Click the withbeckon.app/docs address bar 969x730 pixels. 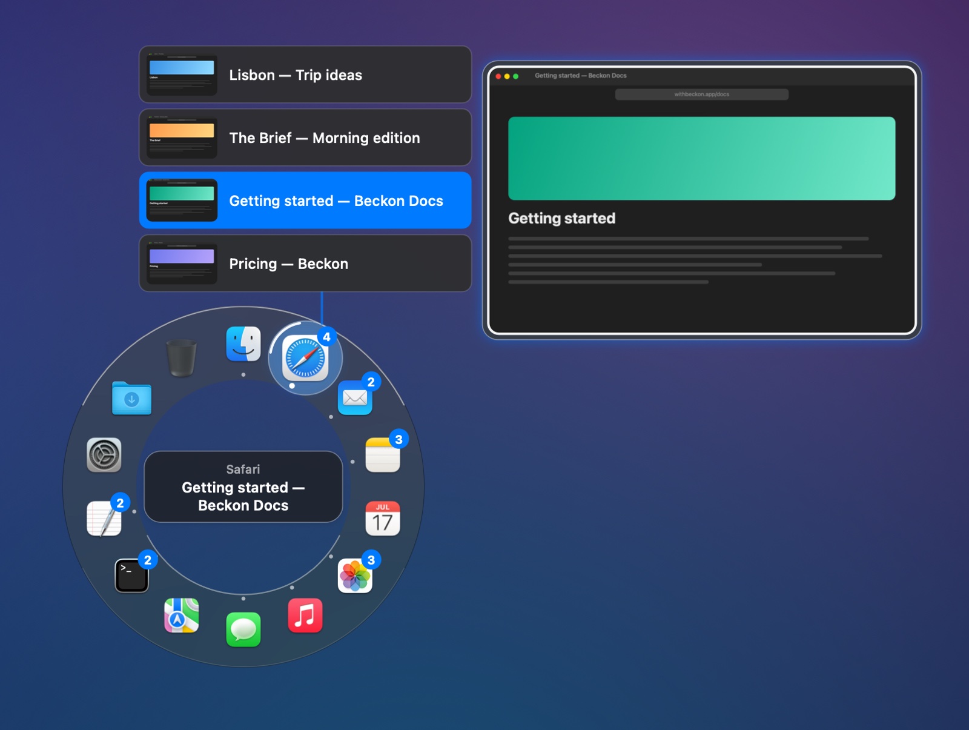(702, 95)
